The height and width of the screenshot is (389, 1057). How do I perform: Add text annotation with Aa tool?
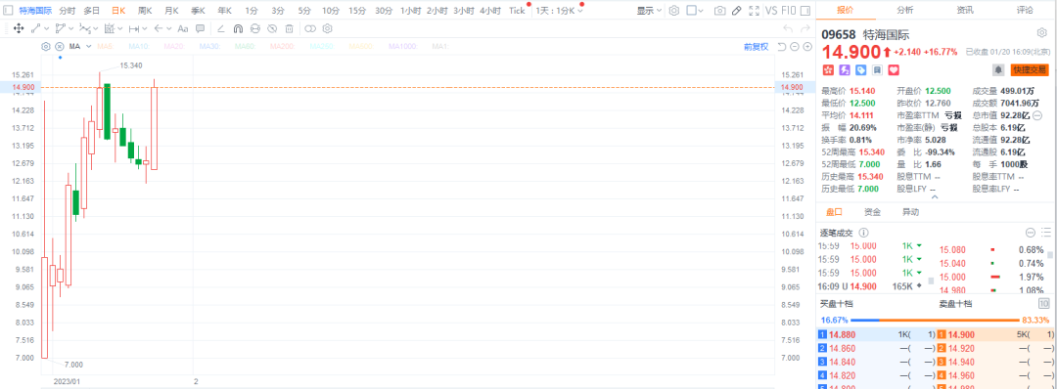click(x=183, y=29)
